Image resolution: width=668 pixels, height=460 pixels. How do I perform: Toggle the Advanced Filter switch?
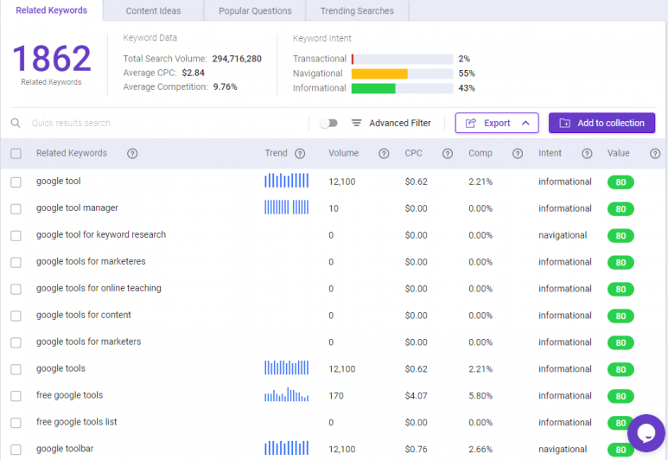tap(328, 123)
